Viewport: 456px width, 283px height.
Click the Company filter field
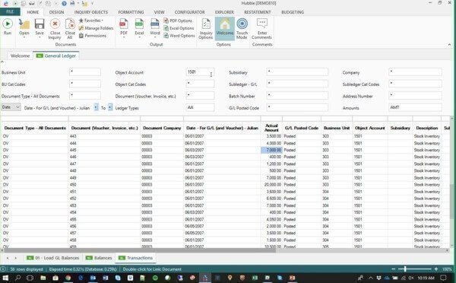(x=415, y=72)
